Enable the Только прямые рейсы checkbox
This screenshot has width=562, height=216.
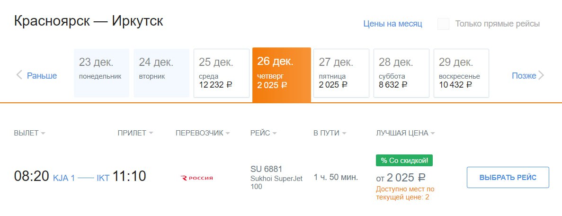[444, 24]
